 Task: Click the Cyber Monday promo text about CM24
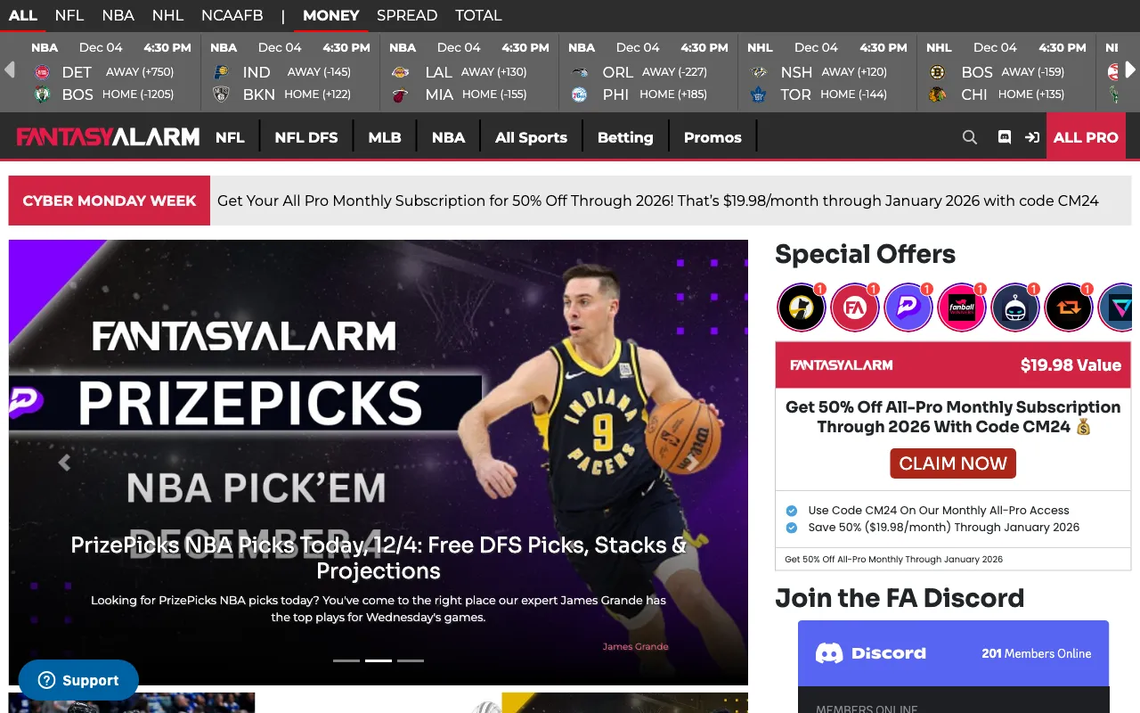click(x=658, y=201)
